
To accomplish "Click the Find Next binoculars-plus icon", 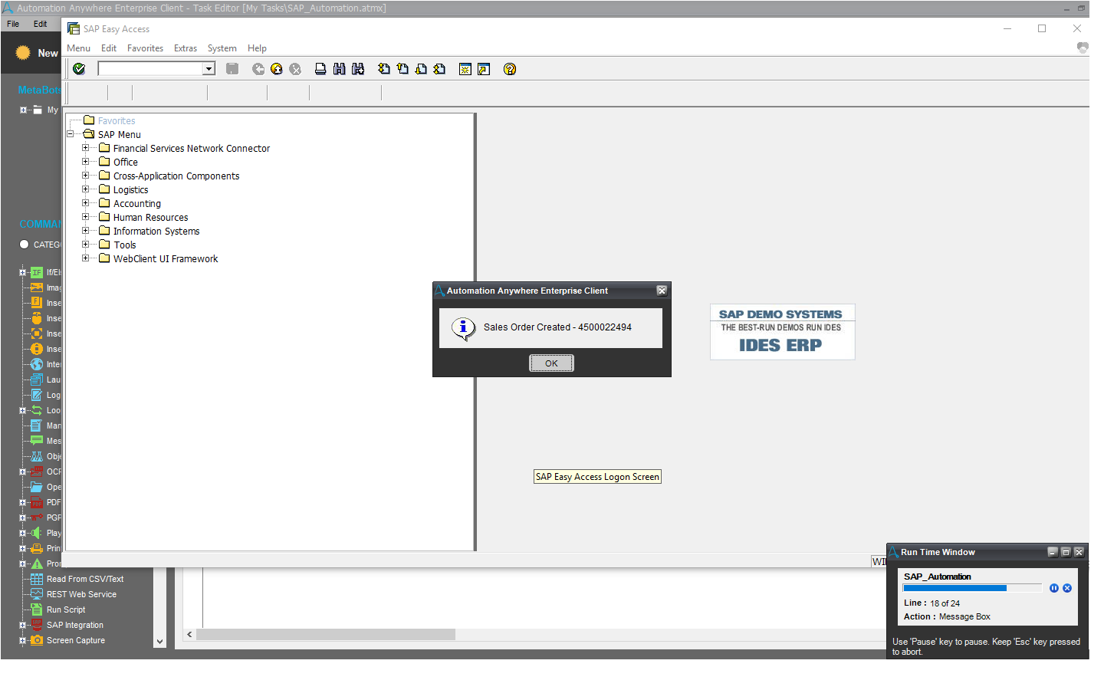I will click(358, 69).
